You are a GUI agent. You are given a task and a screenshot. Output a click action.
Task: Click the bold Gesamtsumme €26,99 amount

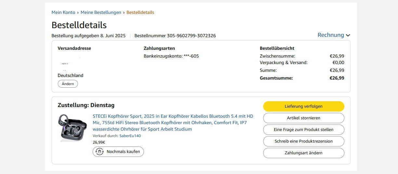coord(337,78)
